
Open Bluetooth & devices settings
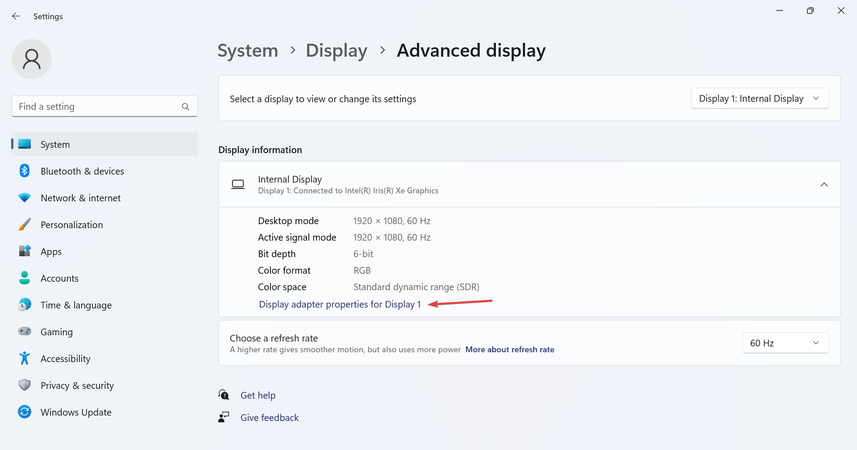pyautogui.click(x=25, y=171)
